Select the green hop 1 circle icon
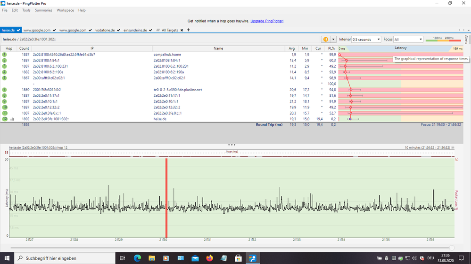Screen dimensions: 471x264 (x=5, y=54)
